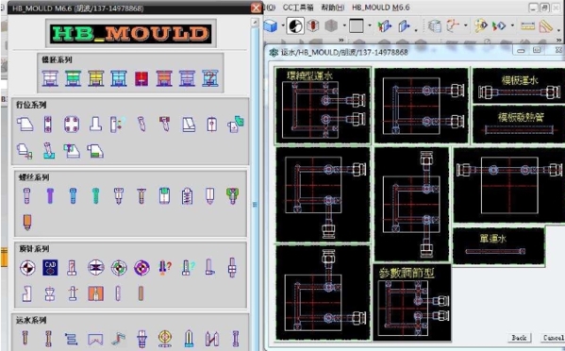This screenshot has width=565, height=351.
Task: Choose the 模板運水 thumbnail
Action: 519,86
